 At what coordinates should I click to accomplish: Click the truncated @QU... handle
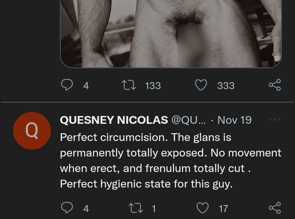188,120
